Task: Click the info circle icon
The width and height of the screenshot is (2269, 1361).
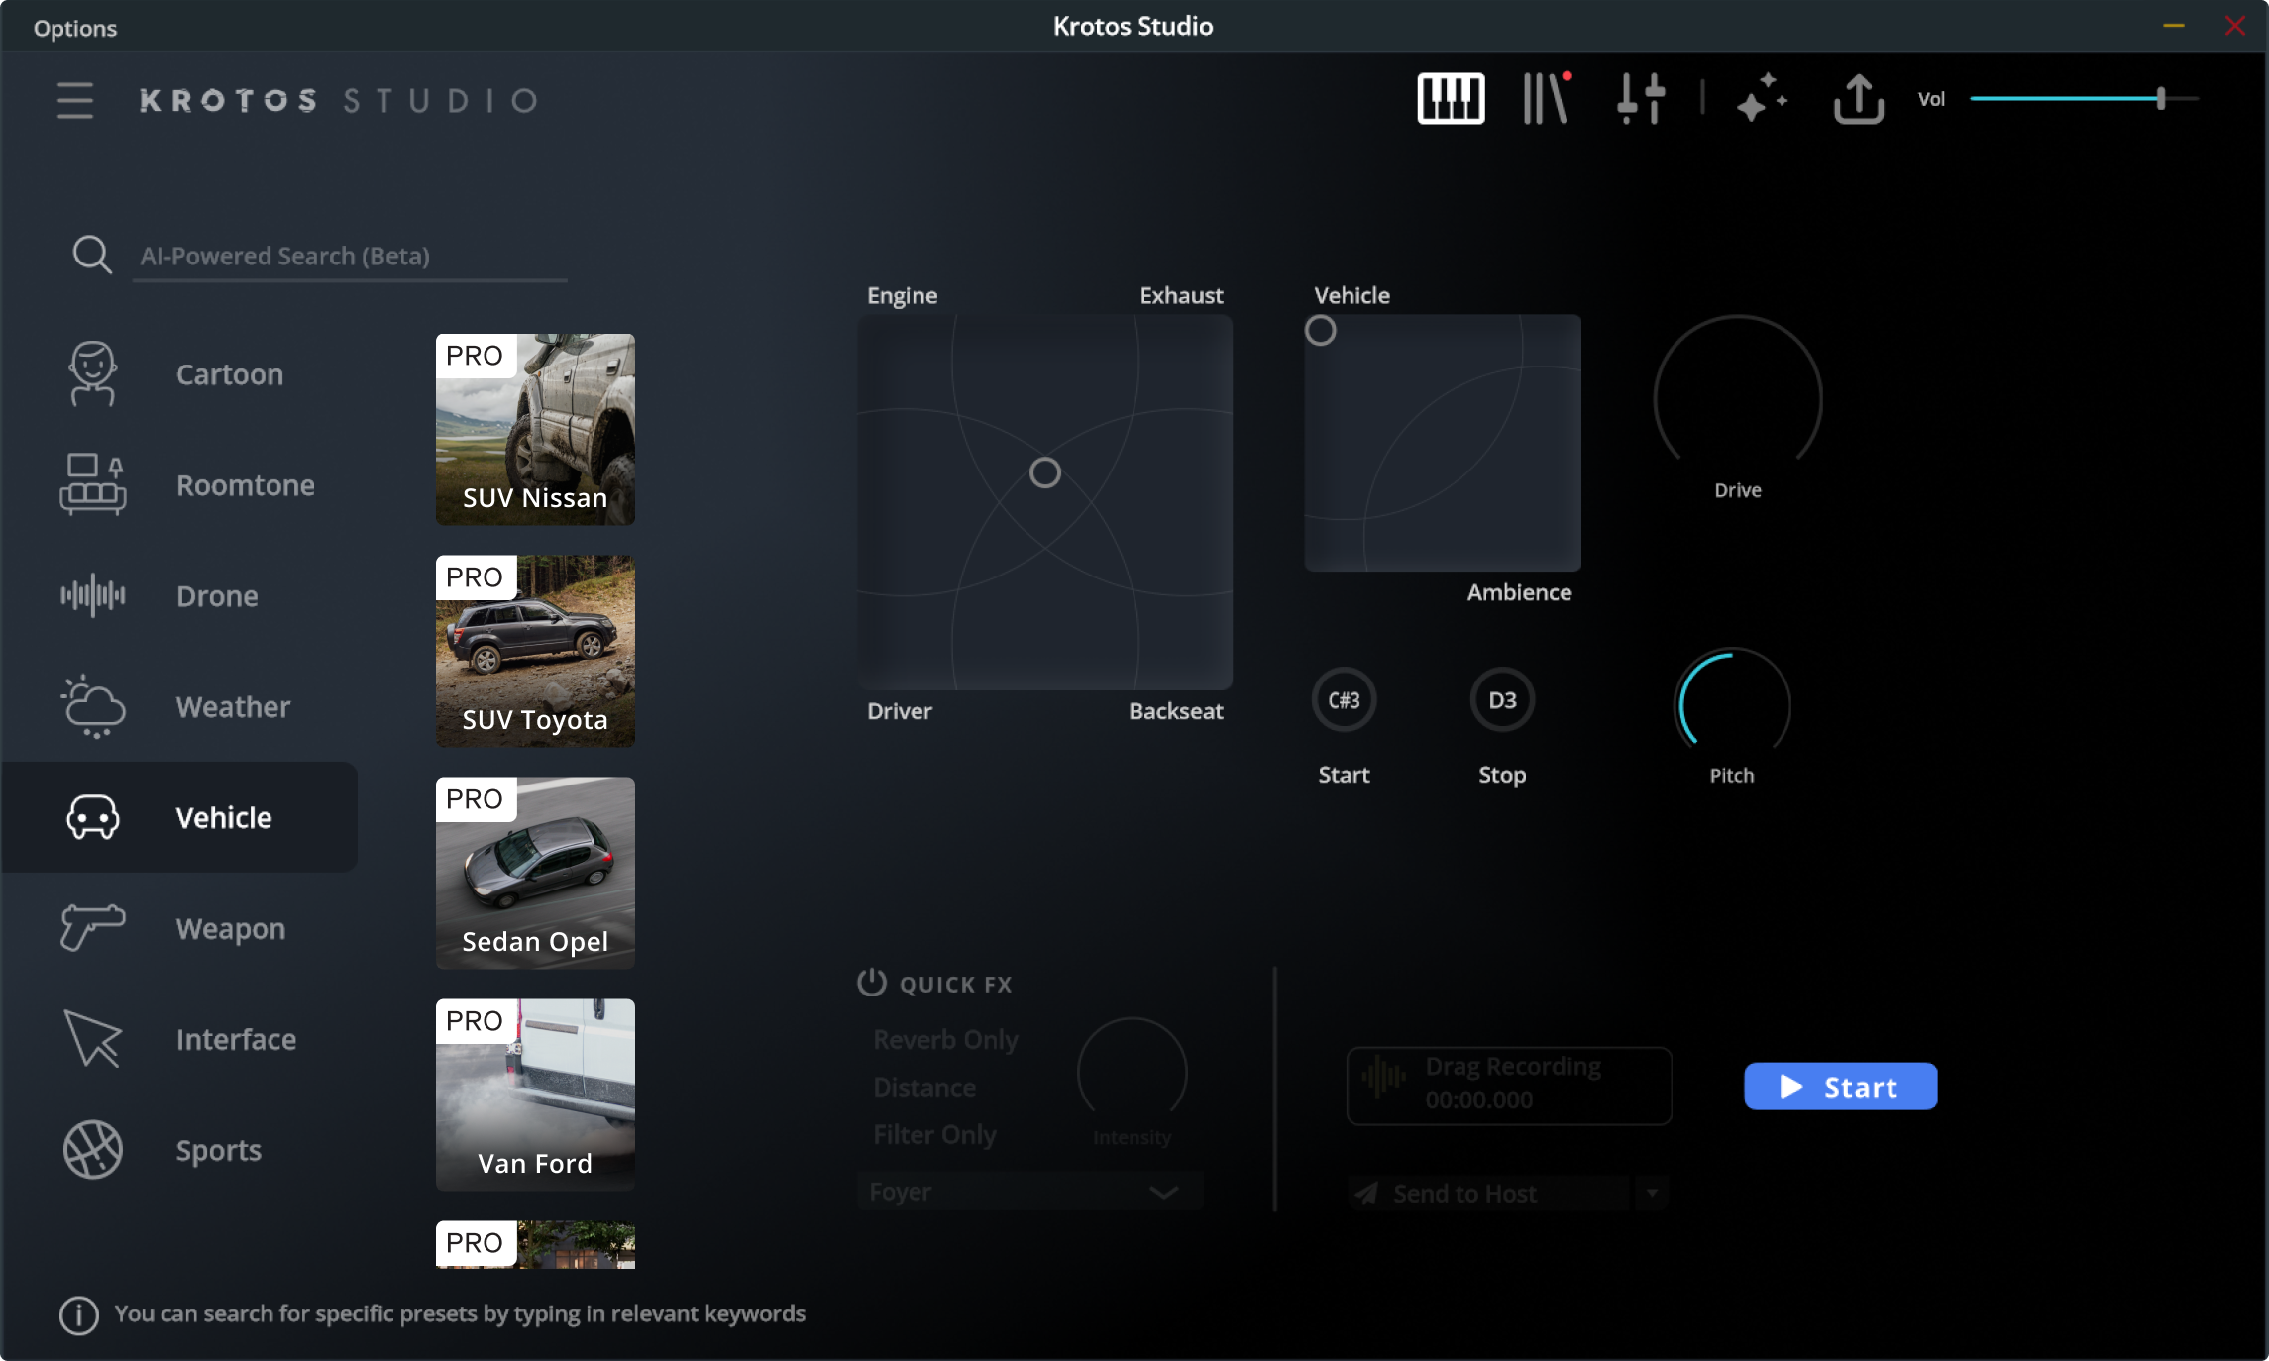Action: [x=79, y=1314]
